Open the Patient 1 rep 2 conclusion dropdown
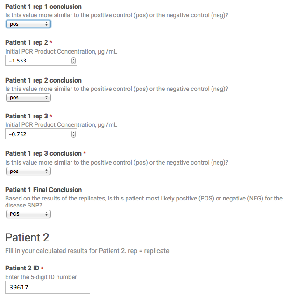Viewport: 304px width, 303px height. click(28, 98)
